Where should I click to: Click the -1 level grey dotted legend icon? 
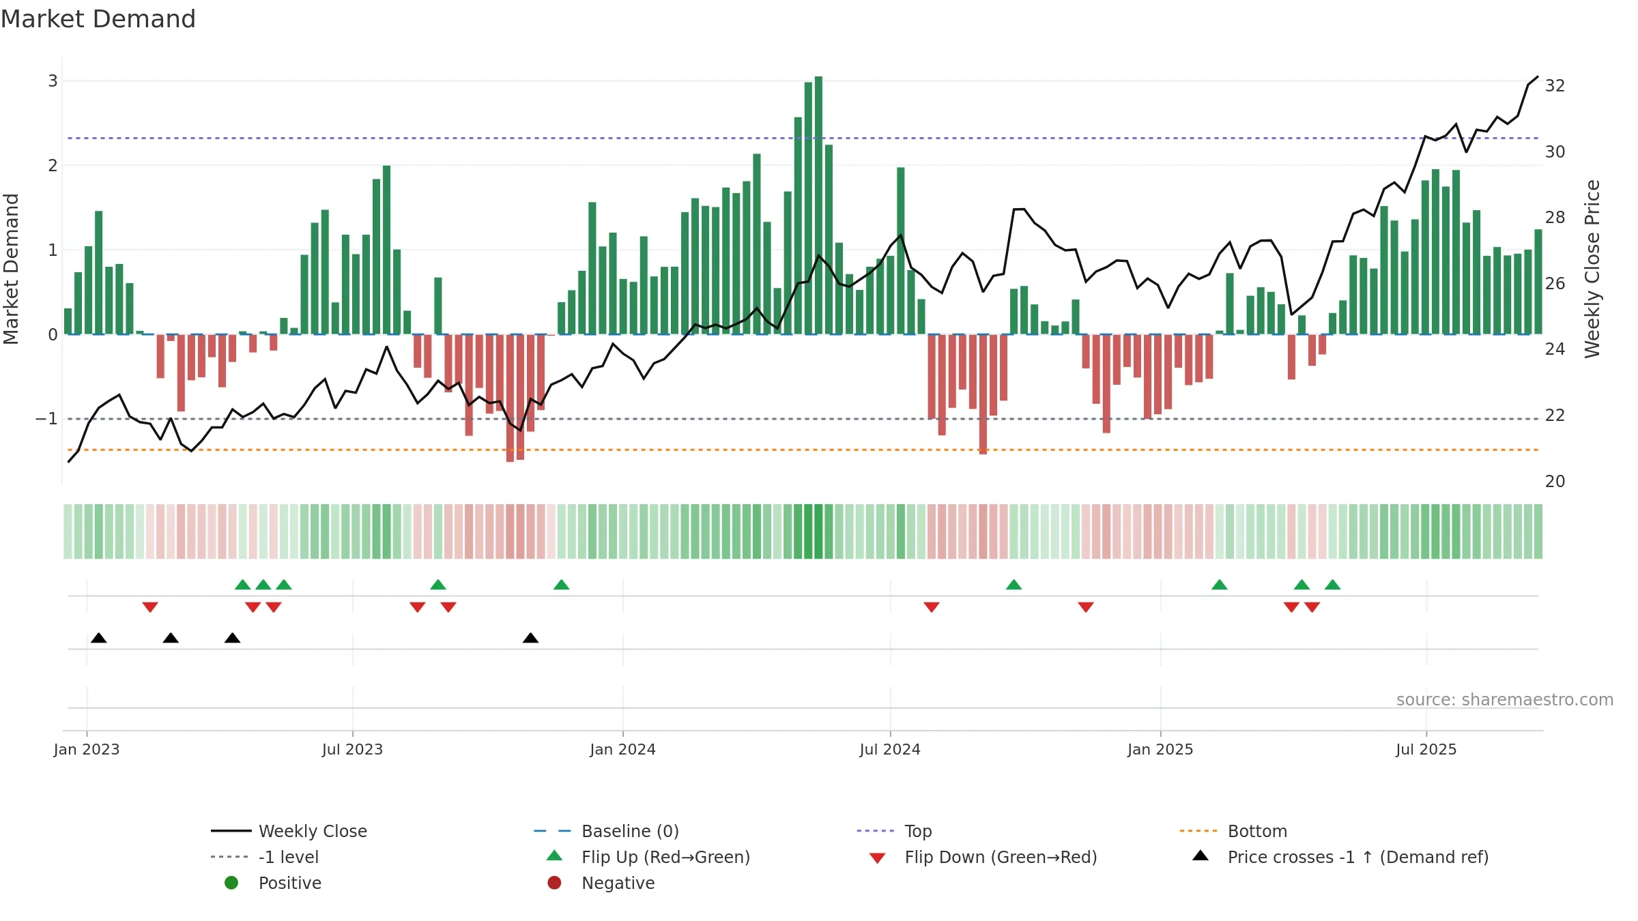pos(229,857)
